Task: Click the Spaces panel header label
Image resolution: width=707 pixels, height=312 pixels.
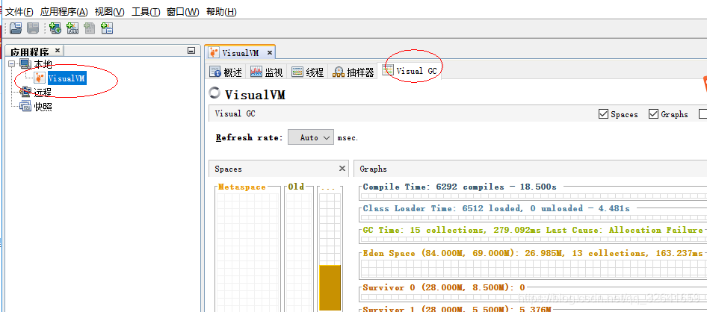Action: point(228,169)
